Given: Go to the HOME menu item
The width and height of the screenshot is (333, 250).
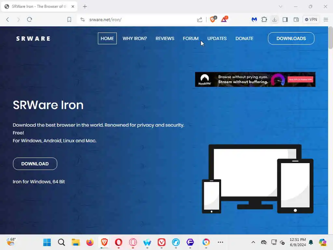Looking at the screenshot, I should coord(107,38).
